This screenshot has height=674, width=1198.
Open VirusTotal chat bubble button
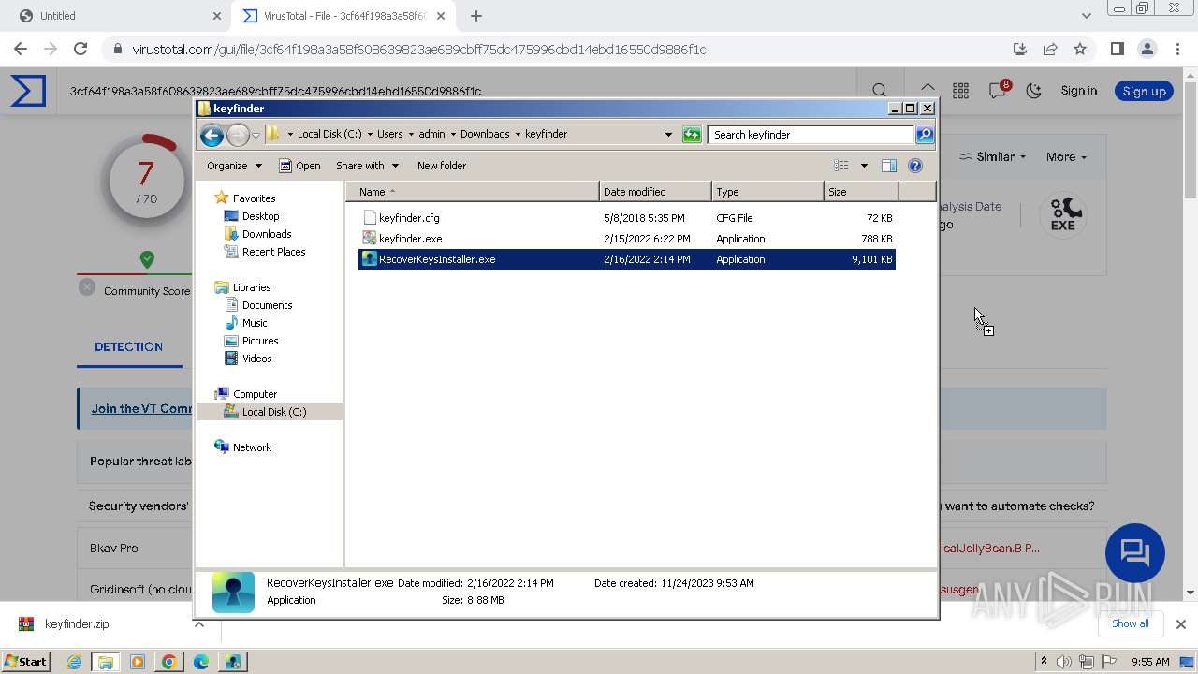tap(1134, 553)
